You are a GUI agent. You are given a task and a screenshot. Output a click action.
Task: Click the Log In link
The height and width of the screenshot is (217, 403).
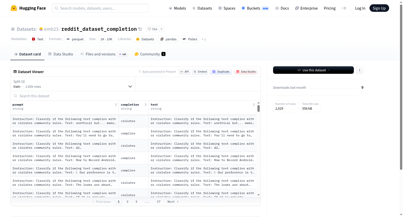(x=360, y=8)
